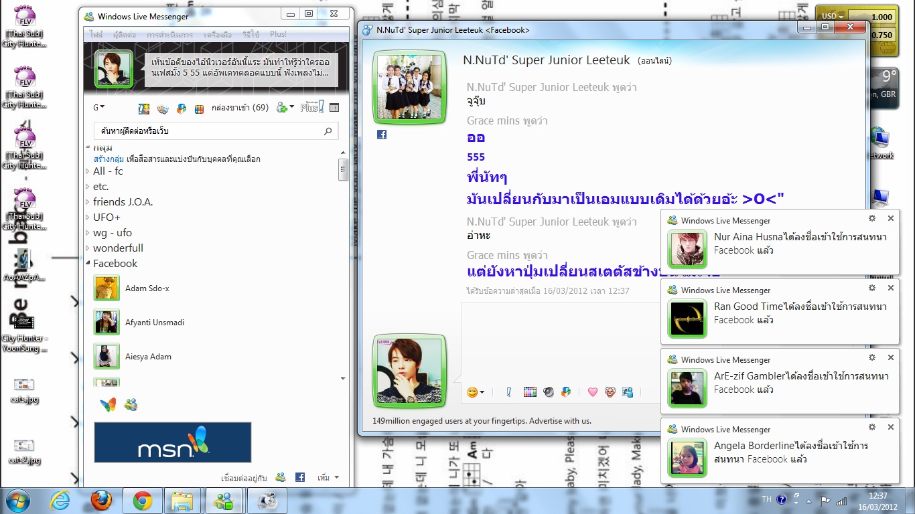This screenshot has width=915, height=514.
Task: Click the add contact icon
Action: tap(281, 107)
